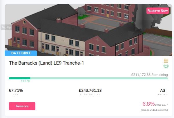Screen dimensions: 174x118
Task: Click the £211,172.33 Remaining text
Action: [x=149, y=75]
